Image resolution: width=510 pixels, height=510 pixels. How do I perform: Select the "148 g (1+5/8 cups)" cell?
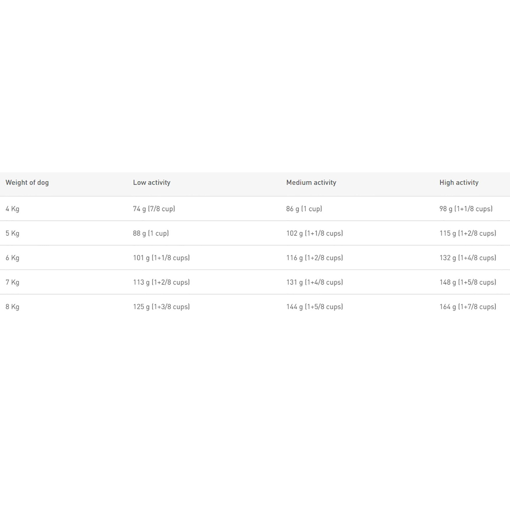point(468,283)
